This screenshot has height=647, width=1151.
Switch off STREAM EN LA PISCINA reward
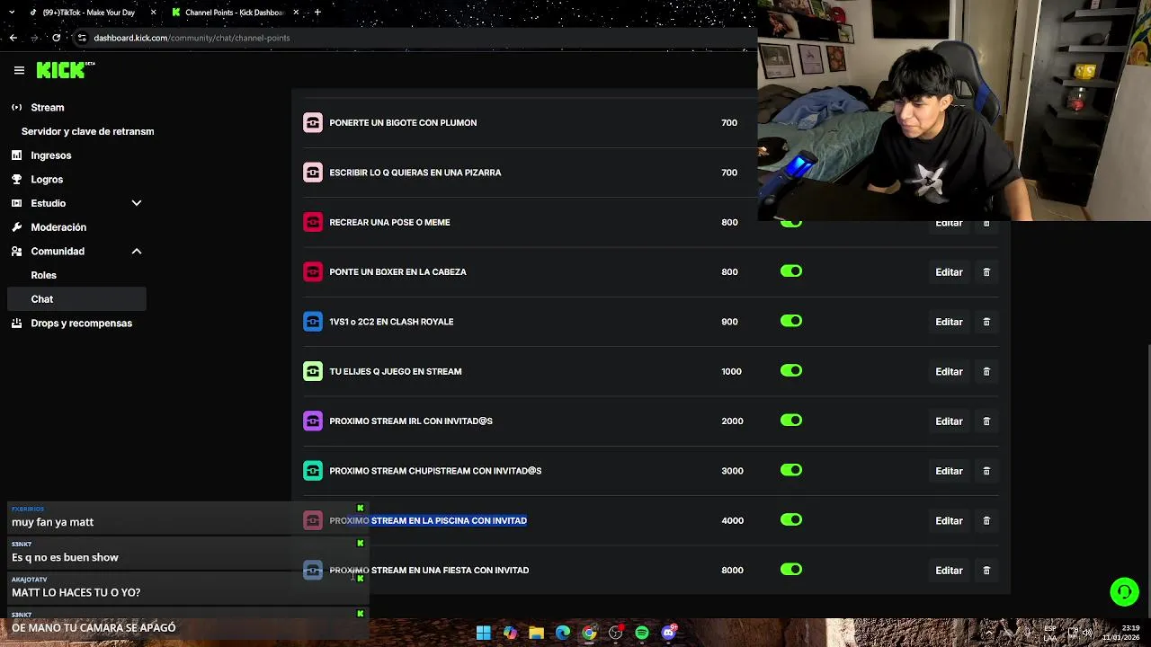(790, 519)
